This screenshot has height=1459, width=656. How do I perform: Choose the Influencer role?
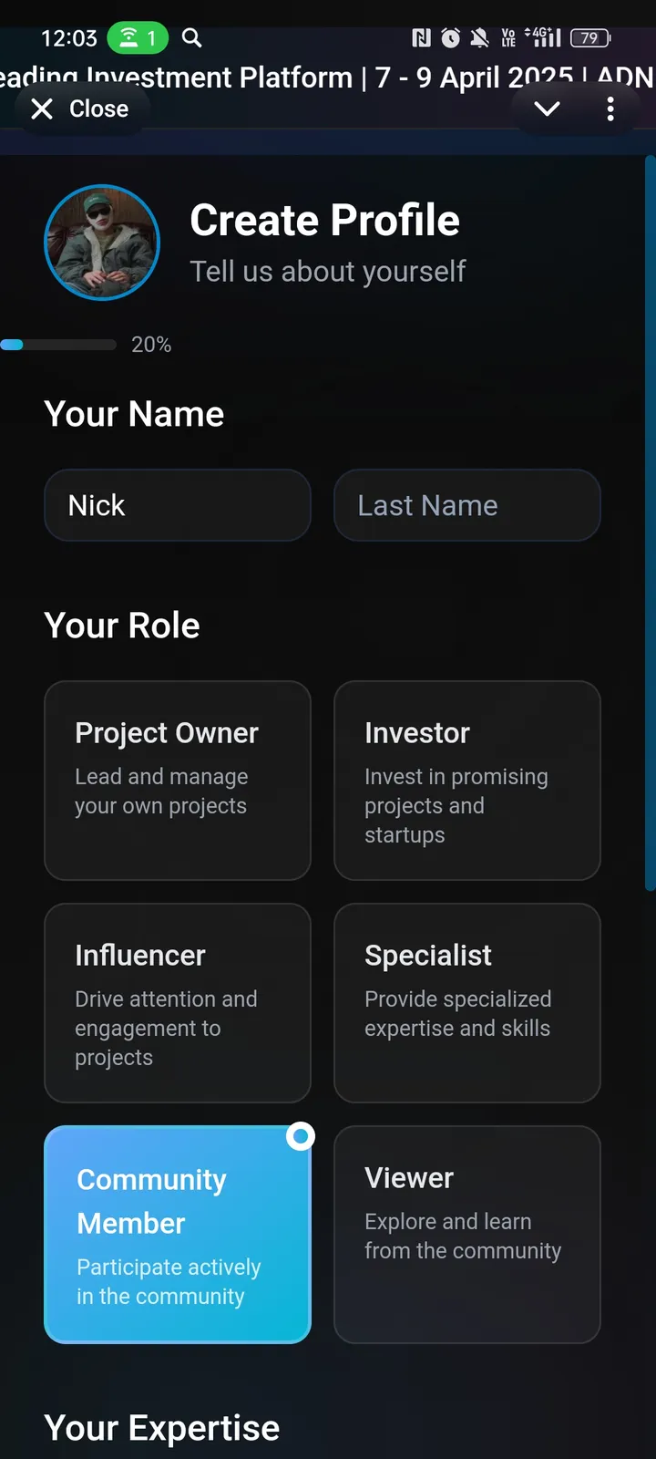pos(178,1003)
